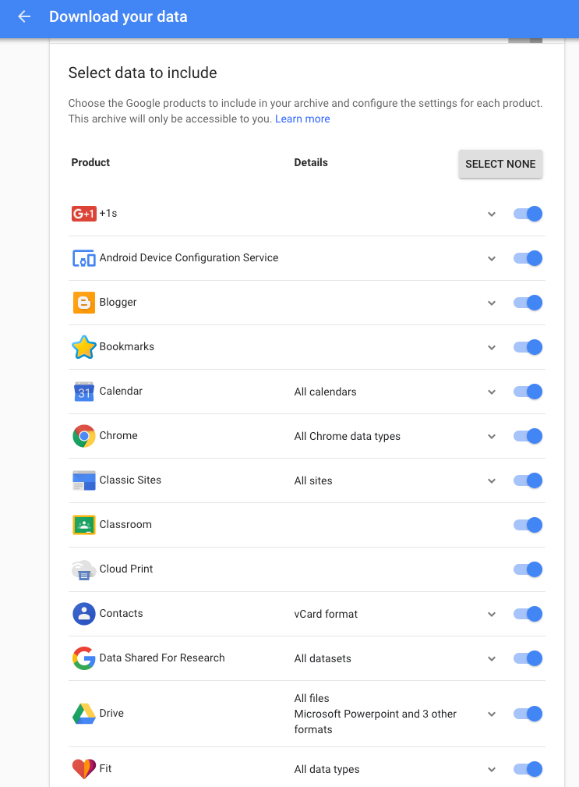Expand Calendar settings chevron
This screenshot has height=787, width=579.
(492, 392)
